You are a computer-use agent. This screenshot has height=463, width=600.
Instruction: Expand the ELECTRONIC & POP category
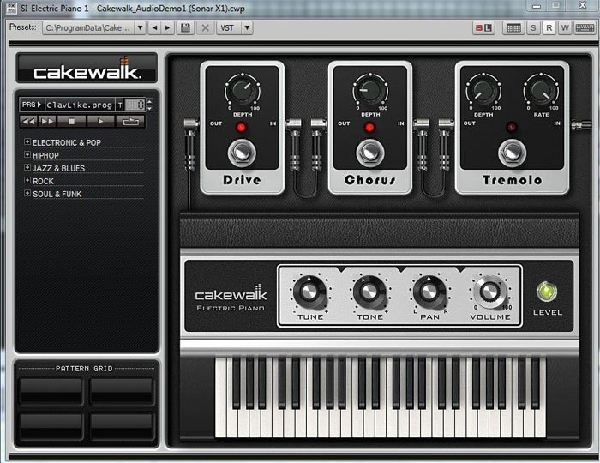click(x=27, y=141)
